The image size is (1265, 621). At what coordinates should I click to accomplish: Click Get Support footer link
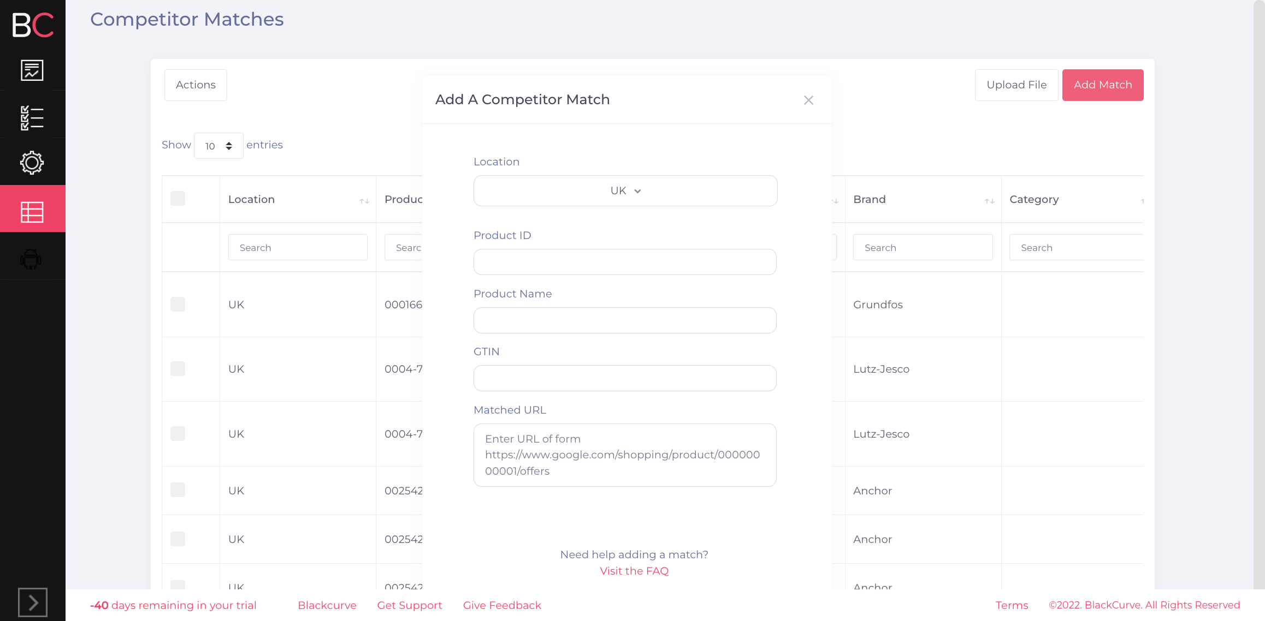410,606
